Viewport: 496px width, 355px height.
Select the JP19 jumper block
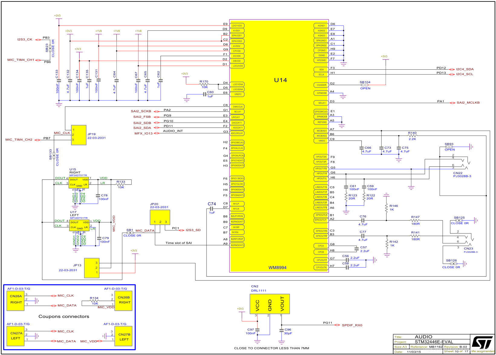coord(79,135)
